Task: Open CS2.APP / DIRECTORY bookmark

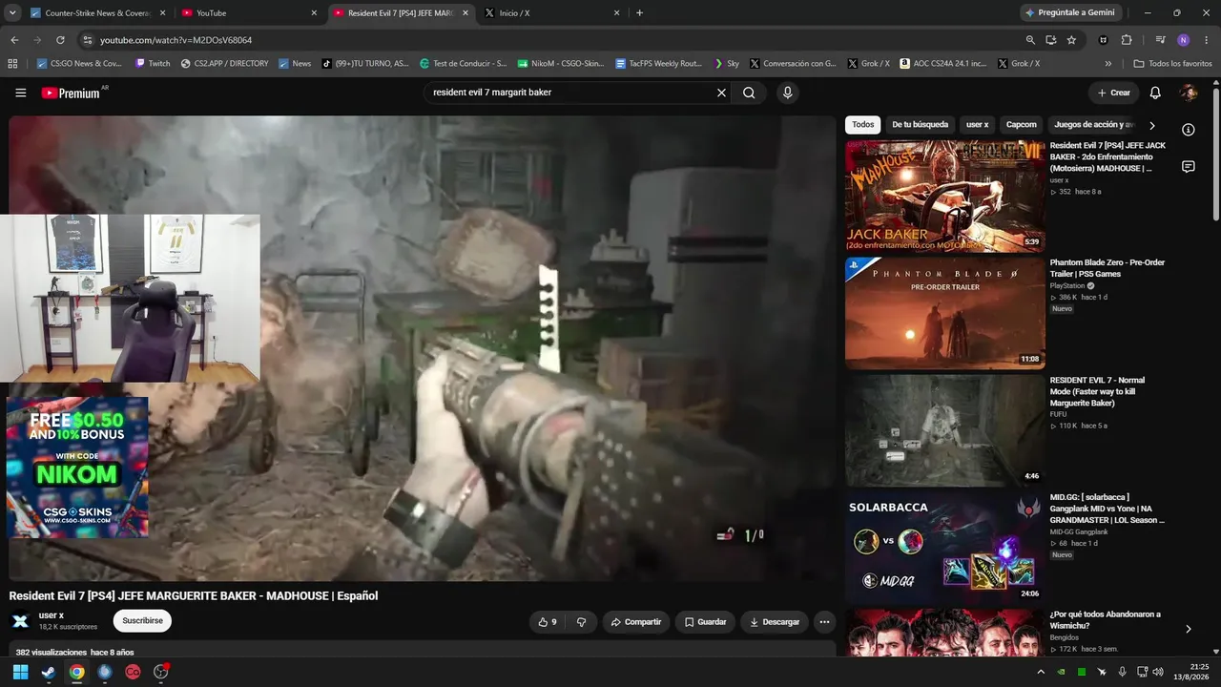Action: point(224,63)
